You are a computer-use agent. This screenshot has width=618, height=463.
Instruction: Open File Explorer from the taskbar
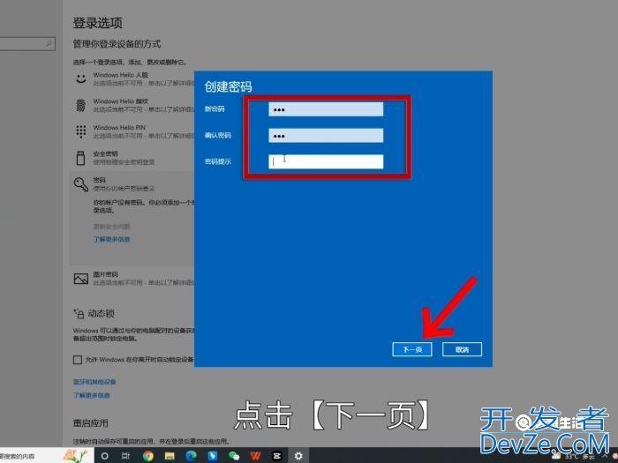click(170, 456)
